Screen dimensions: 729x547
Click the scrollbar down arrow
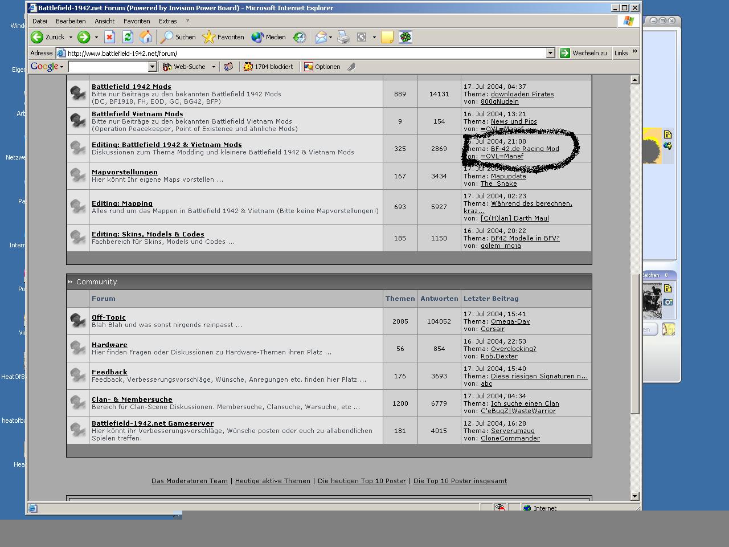[x=635, y=496]
